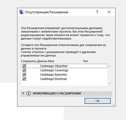Screen dimensions: 126x120
Task: Toggle the Cadimage Keynotes checkbox
Action: 24,75
